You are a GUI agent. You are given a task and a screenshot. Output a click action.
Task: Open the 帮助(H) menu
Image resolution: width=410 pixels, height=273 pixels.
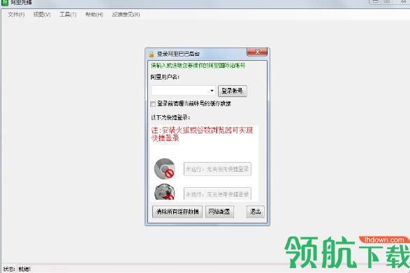point(94,15)
